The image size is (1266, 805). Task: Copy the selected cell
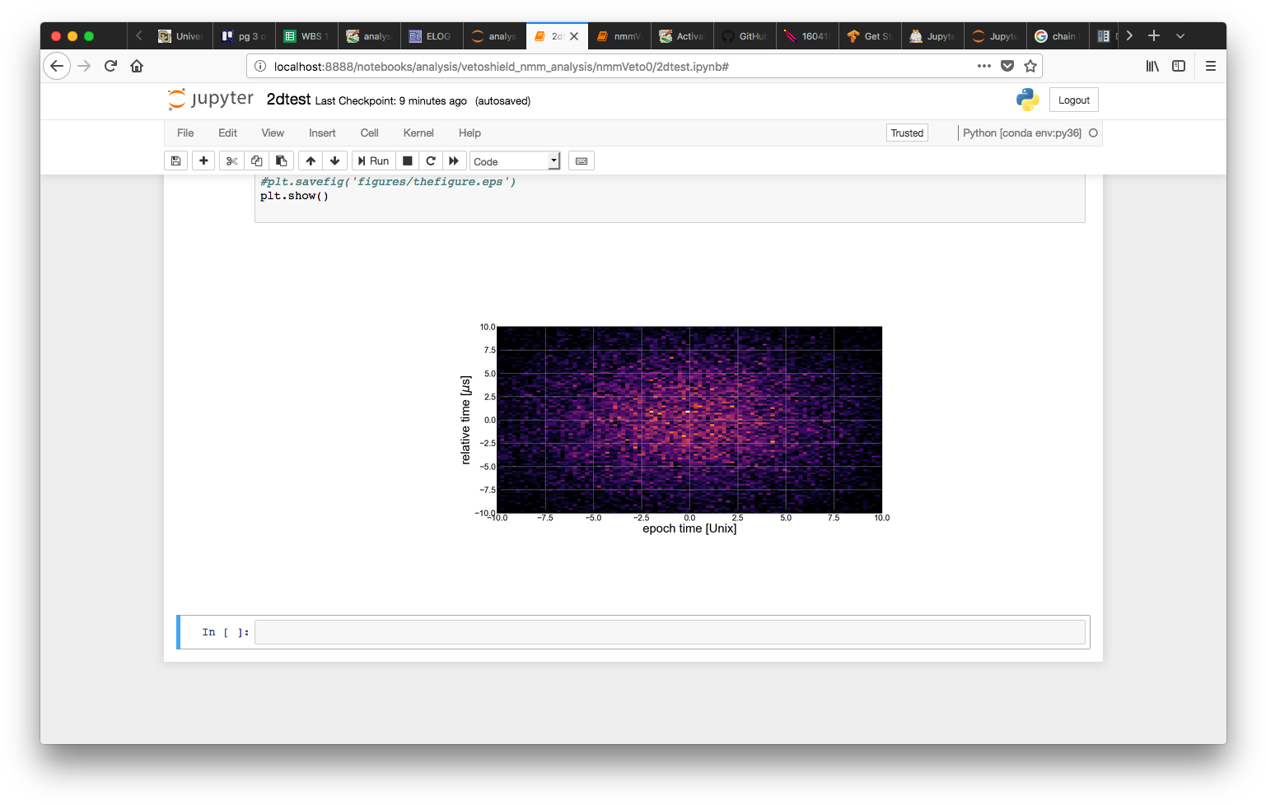pyautogui.click(x=256, y=161)
